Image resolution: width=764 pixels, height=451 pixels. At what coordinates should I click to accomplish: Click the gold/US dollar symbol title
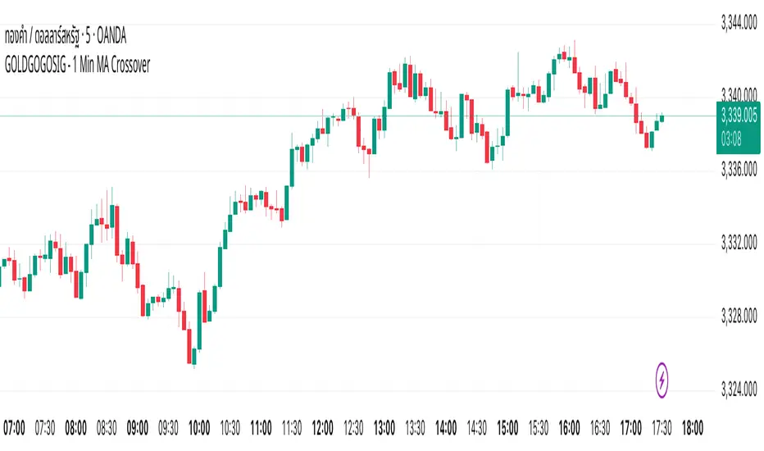[x=66, y=37]
